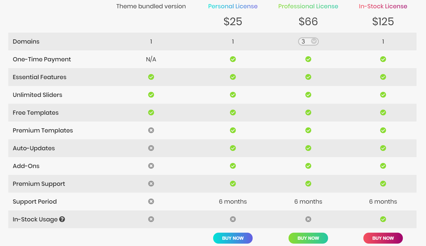Screen dimensions: 426x246
Task: Click the $66 Professional License price
Action: tap(308, 22)
